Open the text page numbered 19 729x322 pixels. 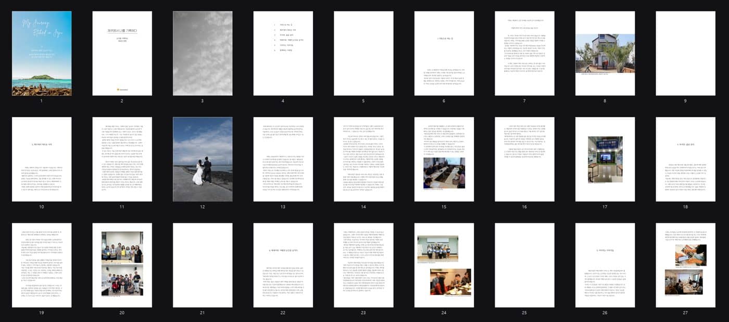pyautogui.click(x=42, y=265)
